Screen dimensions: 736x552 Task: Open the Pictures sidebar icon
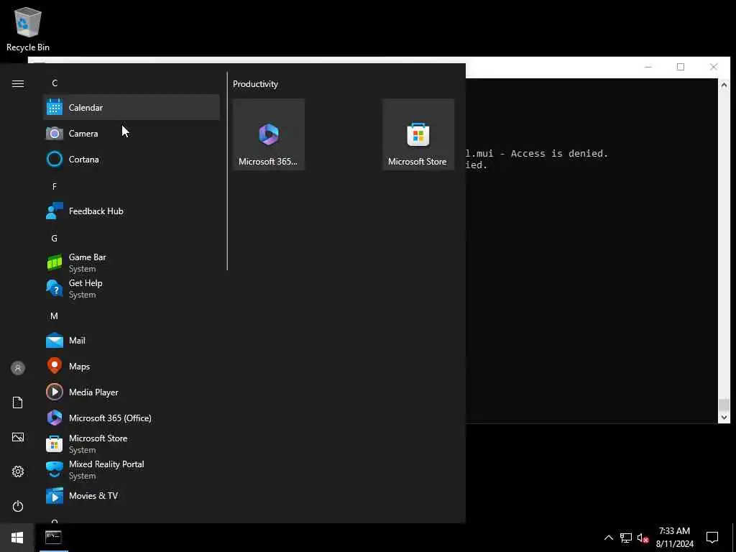click(x=18, y=437)
